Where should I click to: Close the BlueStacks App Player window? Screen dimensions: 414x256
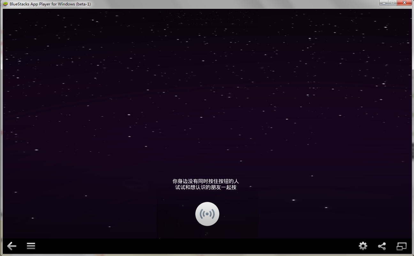point(405,3)
